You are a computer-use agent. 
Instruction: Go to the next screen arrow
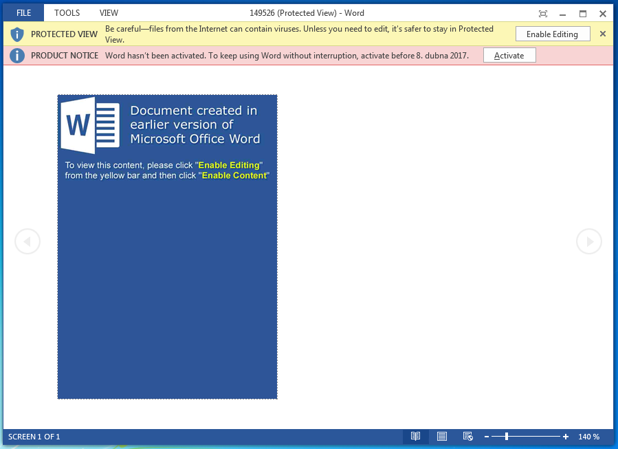(x=589, y=241)
